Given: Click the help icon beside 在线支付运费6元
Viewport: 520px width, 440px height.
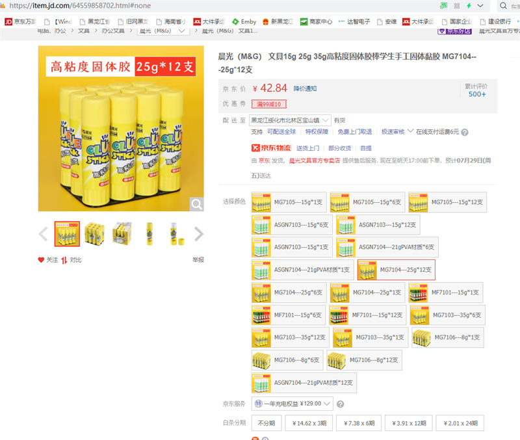Looking at the screenshot, I should (x=465, y=133).
